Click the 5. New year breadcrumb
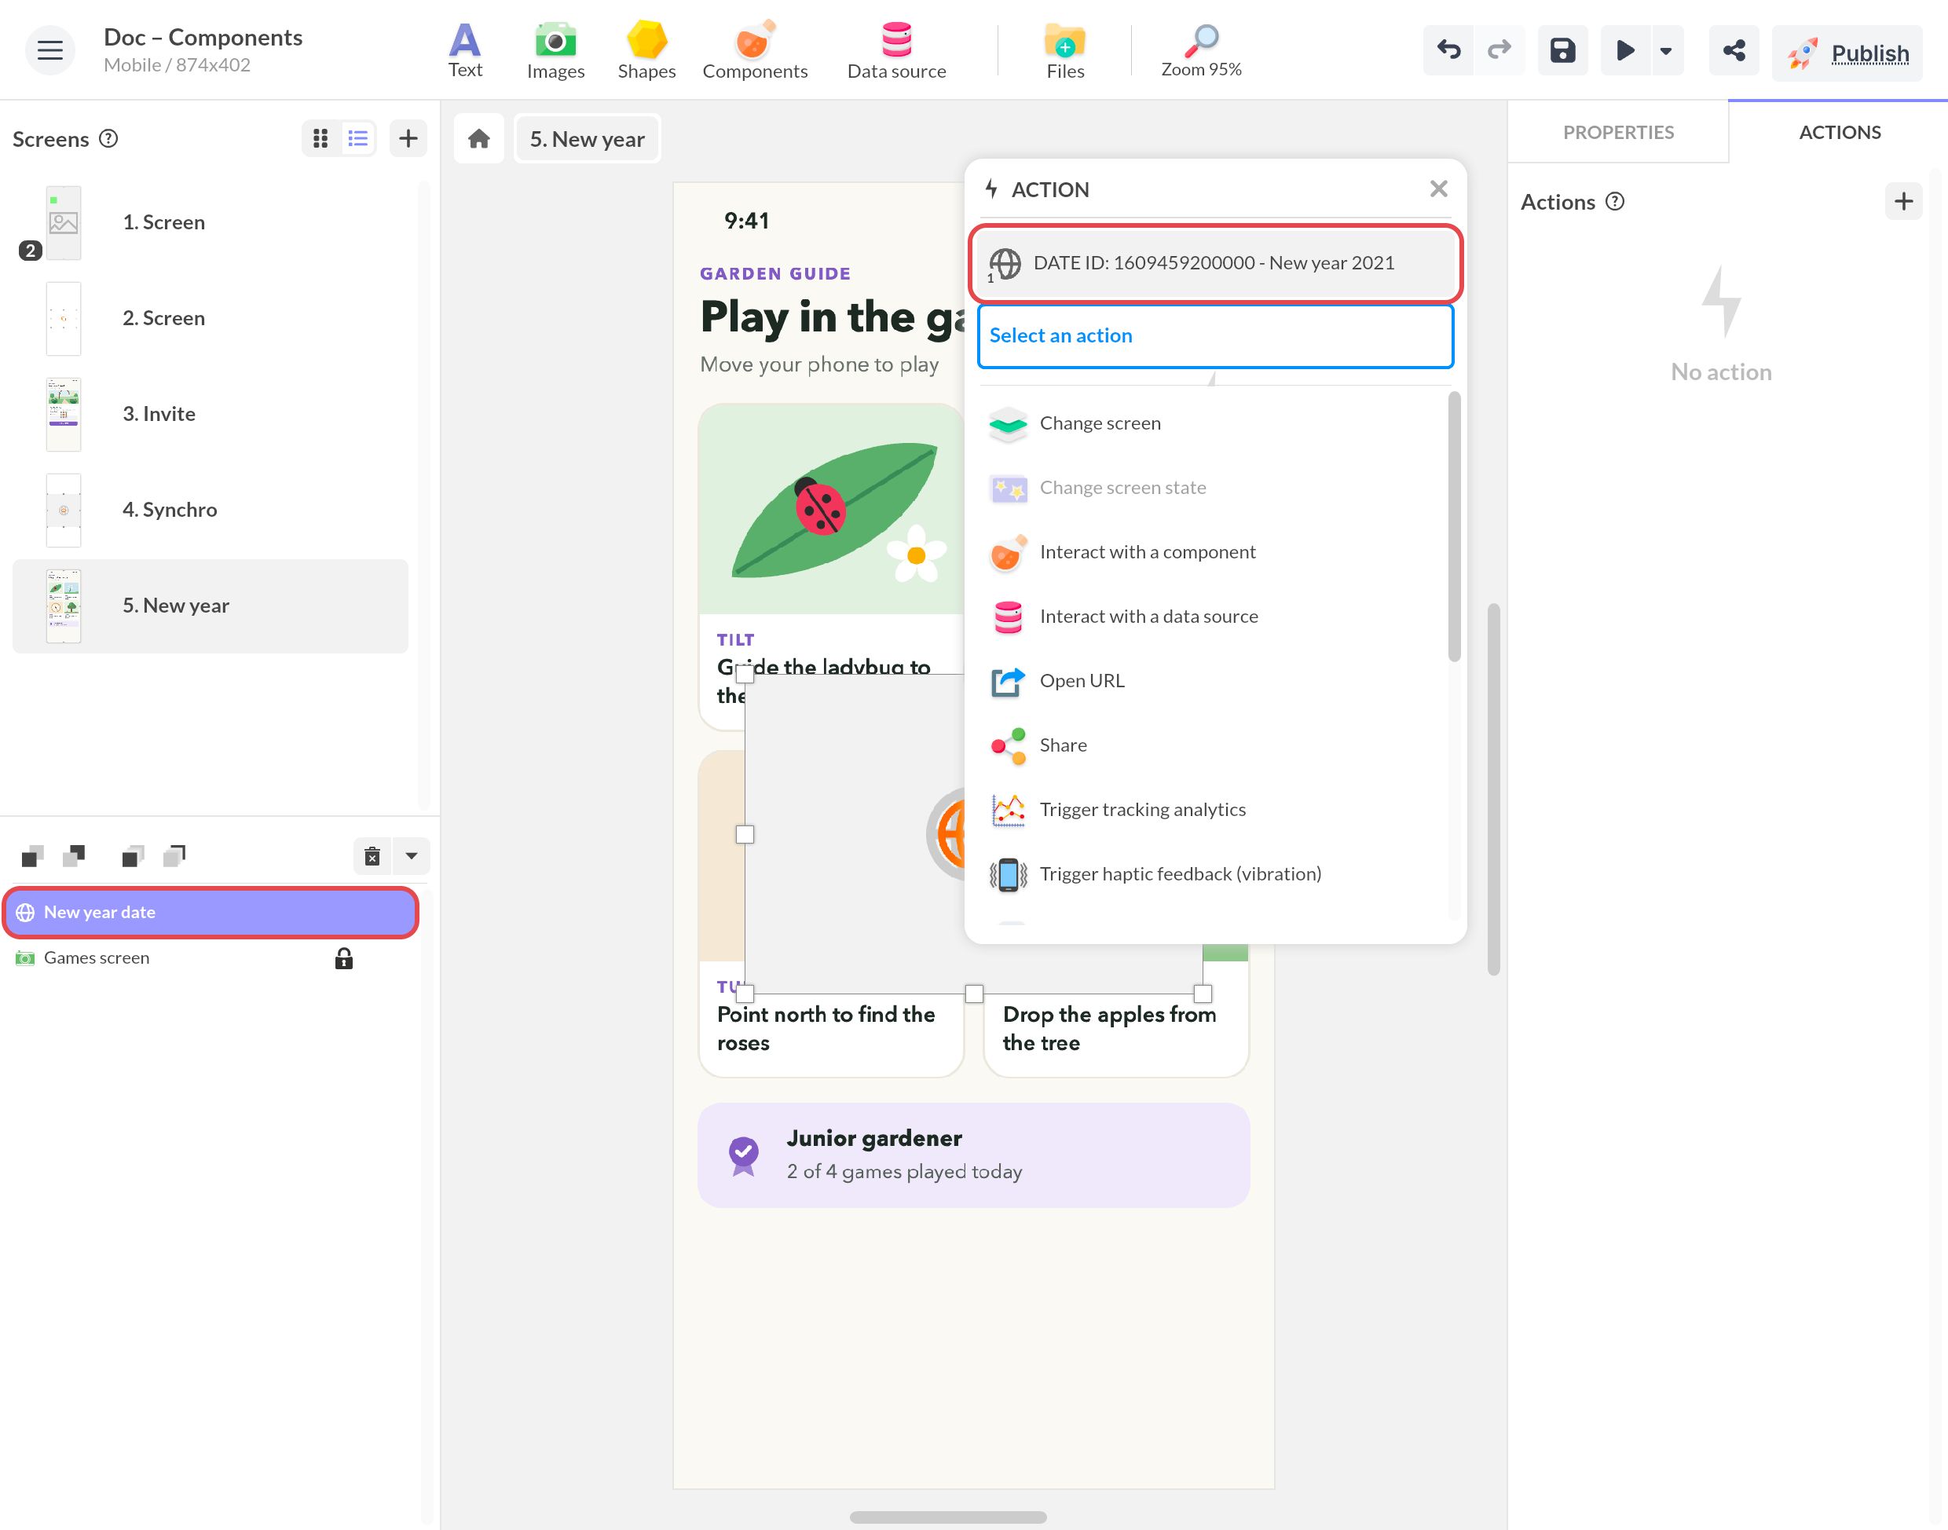Image resolution: width=1948 pixels, height=1530 pixels. [x=588, y=139]
